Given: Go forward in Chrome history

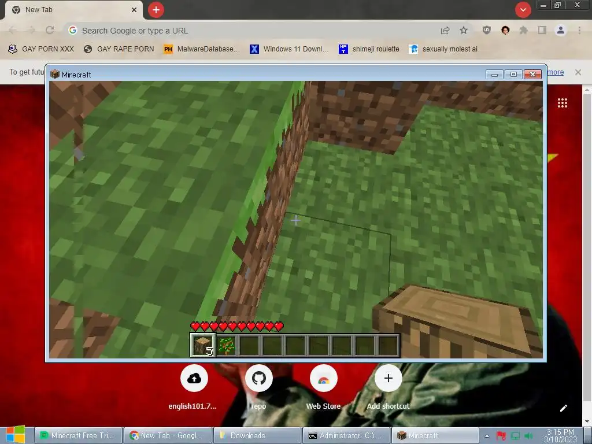Looking at the screenshot, I should tap(31, 31).
